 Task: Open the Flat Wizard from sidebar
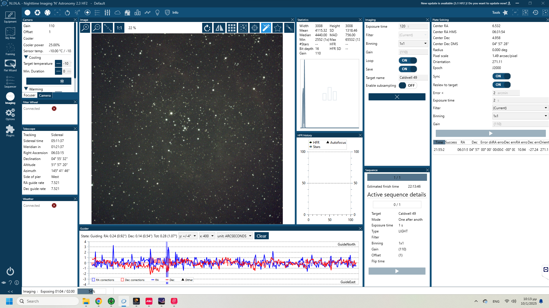click(10, 65)
